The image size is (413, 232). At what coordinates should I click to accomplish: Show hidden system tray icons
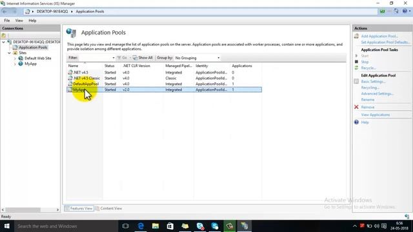(354, 226)
